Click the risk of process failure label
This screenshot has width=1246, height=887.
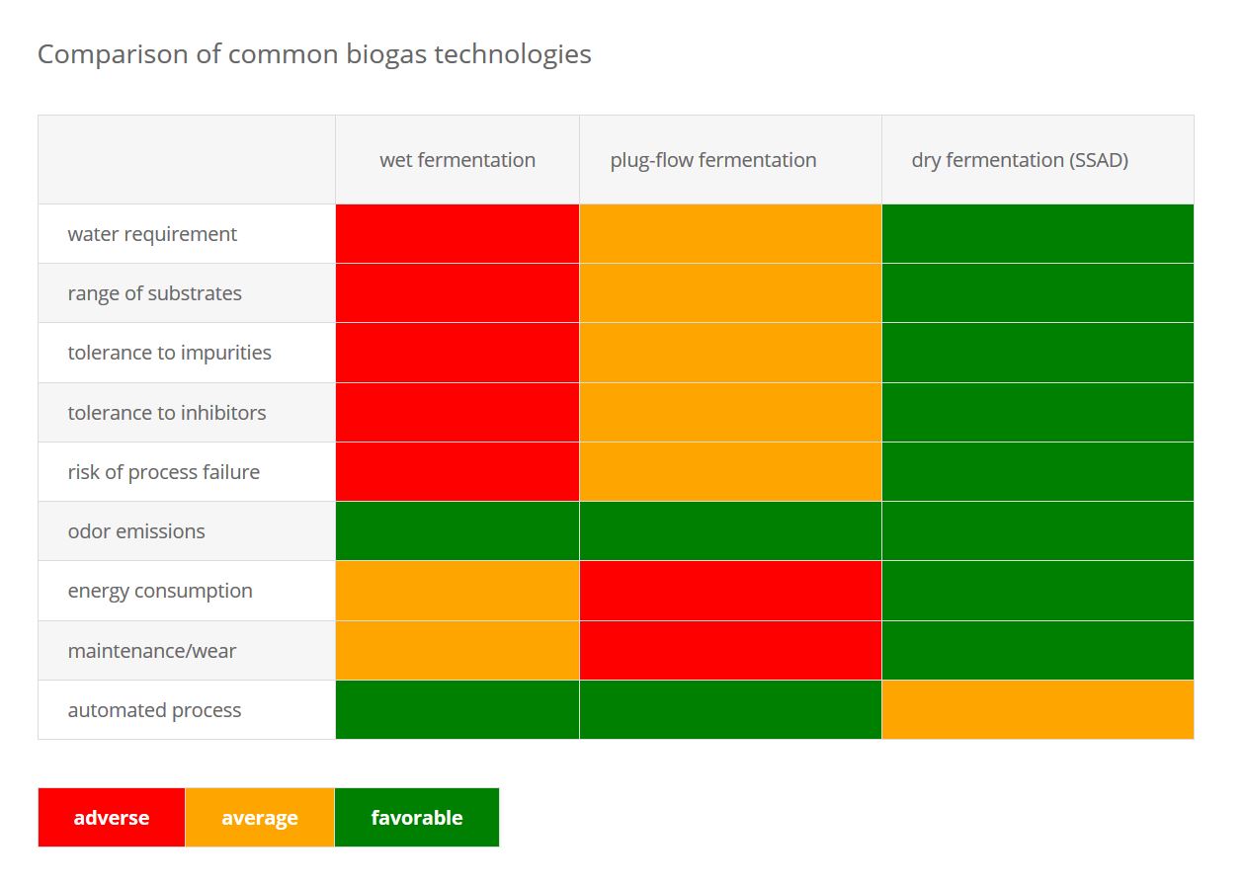pyautogui.click(x=163, y=472)
